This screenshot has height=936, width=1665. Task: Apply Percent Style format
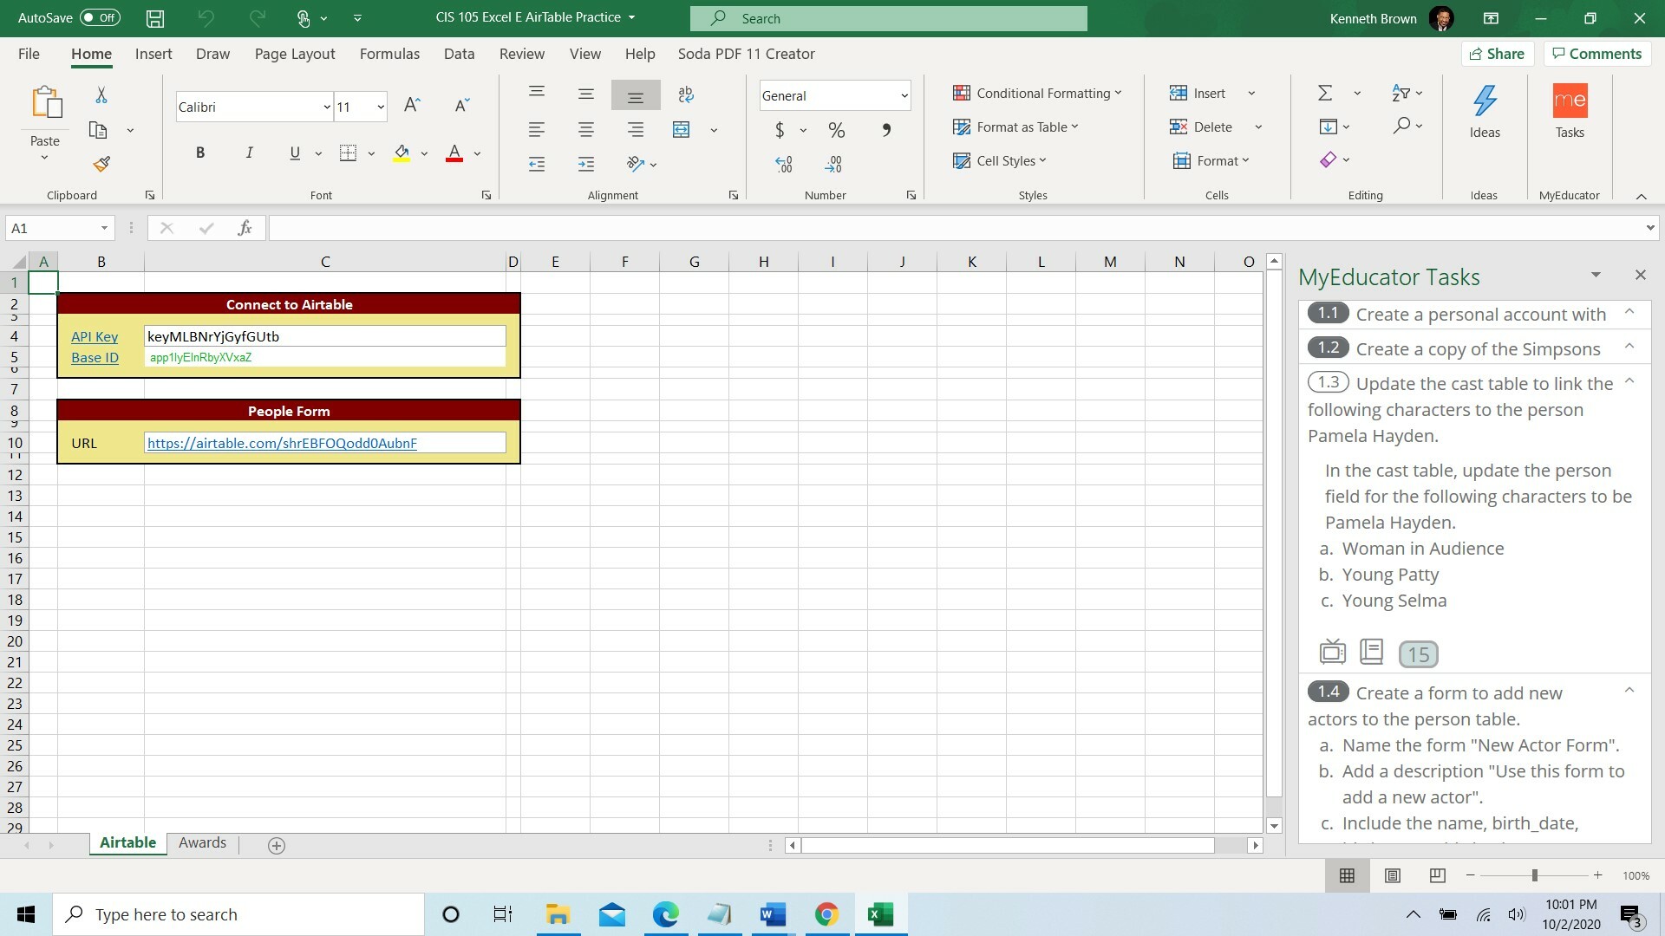(836, 130)
